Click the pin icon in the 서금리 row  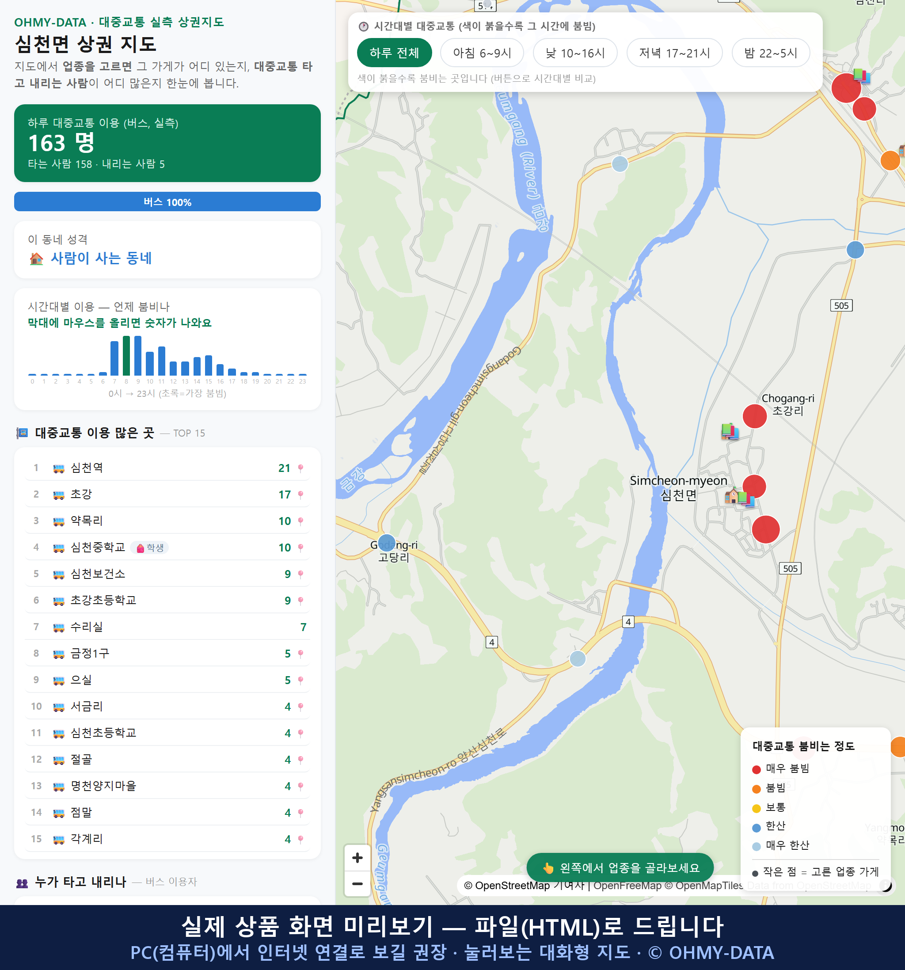click(x=300, y=707)
